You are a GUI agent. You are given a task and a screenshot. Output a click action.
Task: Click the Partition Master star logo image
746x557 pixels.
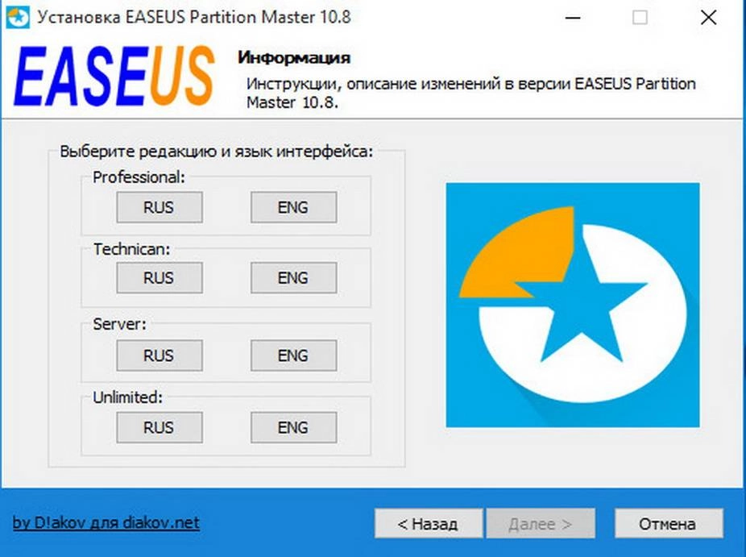click(x=572, y=305)
